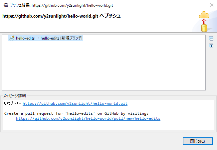Close the dialog with the window X button
Viewport: 217px width, 150px height.
212,5
